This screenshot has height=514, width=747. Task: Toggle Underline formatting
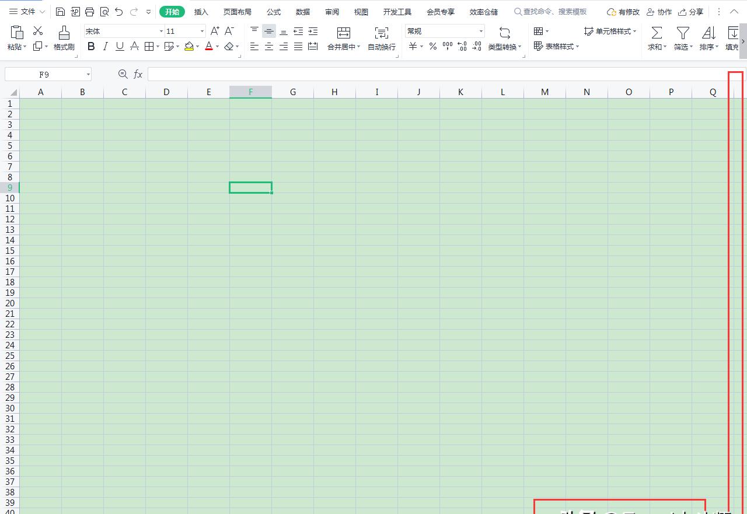pyautogui.click(x=120, y=46)
